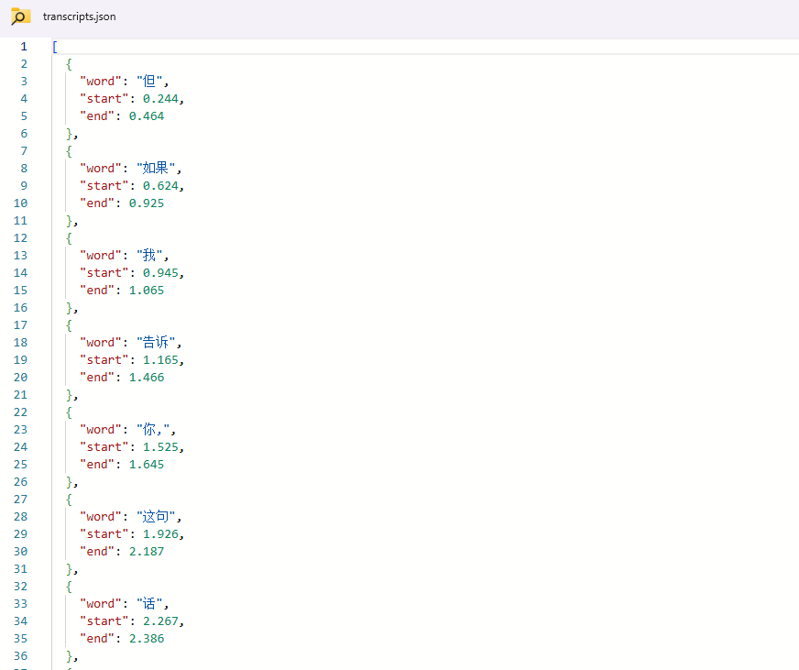Select the transcripts.json file tab
Screen dimensions: 799x670
click(x=79, y=16)
